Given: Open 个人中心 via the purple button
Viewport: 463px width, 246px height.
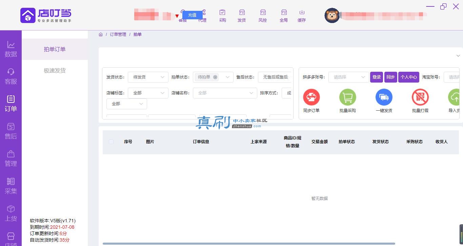Looking at the screenshot, I should (409, 77).
